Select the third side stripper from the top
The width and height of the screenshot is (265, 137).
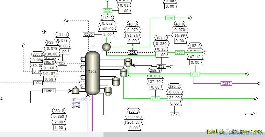point(116,82)
